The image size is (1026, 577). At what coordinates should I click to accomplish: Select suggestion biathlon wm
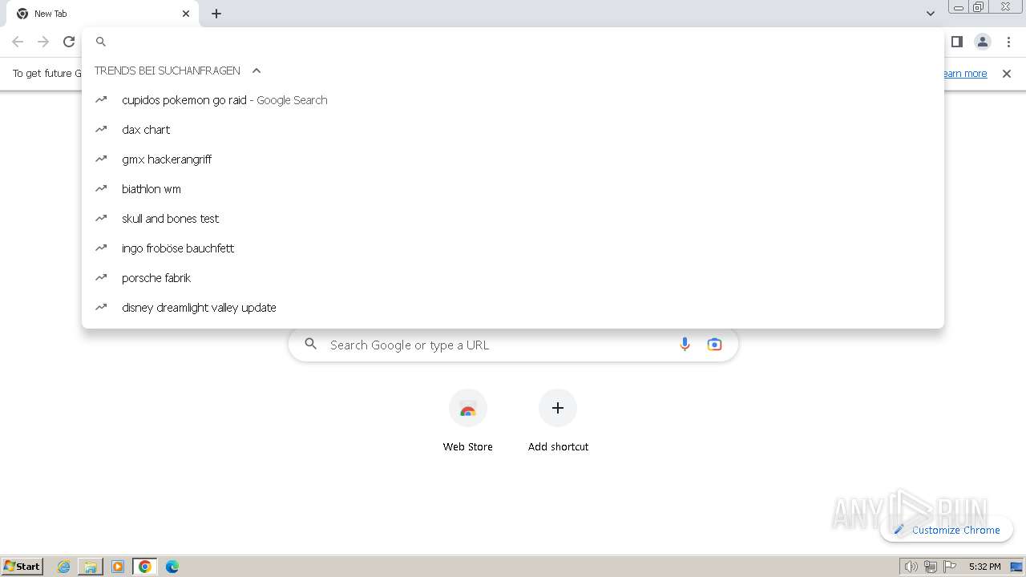513,189
